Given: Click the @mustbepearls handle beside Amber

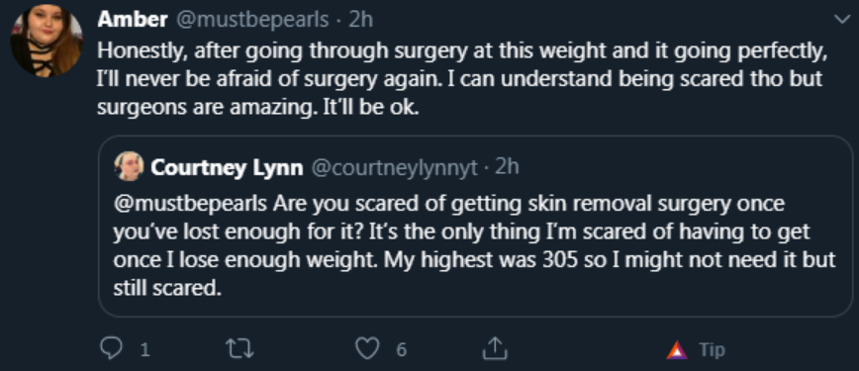Looking at the screenshot, I should click(252, 20).
